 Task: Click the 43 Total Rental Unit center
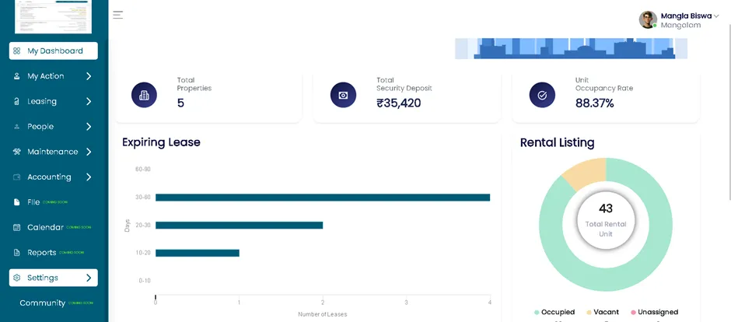tap(606, 220)
